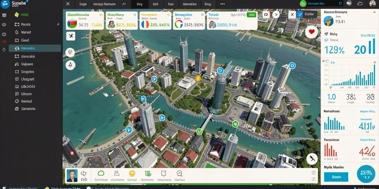379x189 pixels.
Task: Toggle the star on the yellow-titled stat card
Action: pos(169,15)
